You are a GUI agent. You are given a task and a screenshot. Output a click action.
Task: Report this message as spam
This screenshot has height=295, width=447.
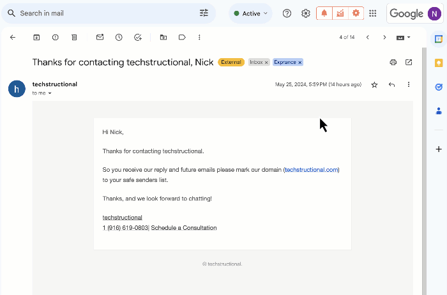coord(56,37)
